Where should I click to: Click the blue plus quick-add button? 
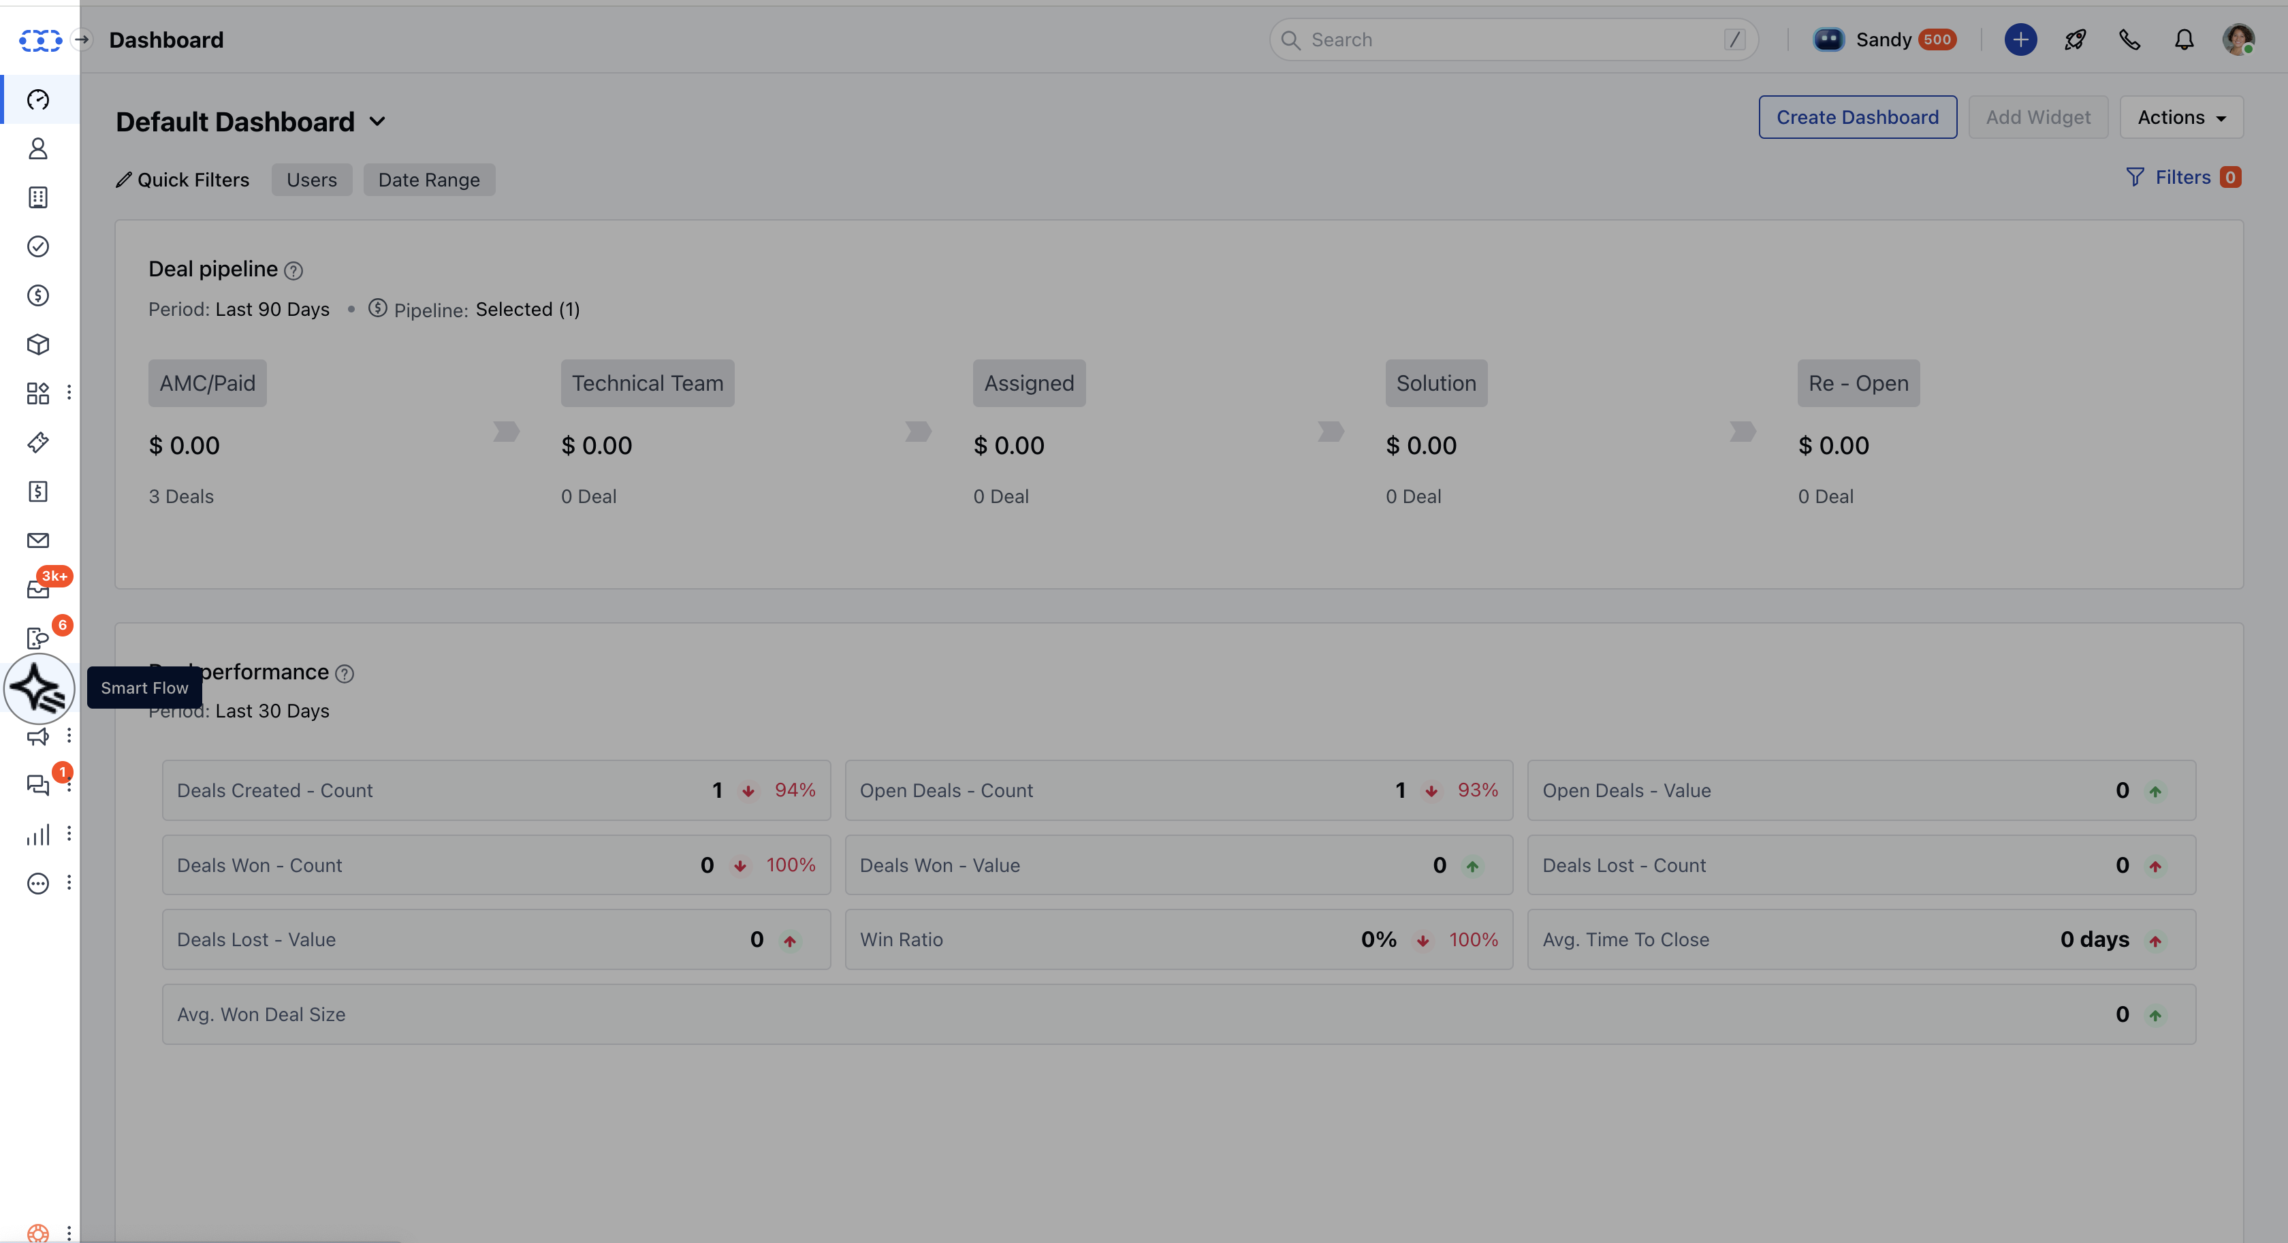click(x=2020, y=40)
